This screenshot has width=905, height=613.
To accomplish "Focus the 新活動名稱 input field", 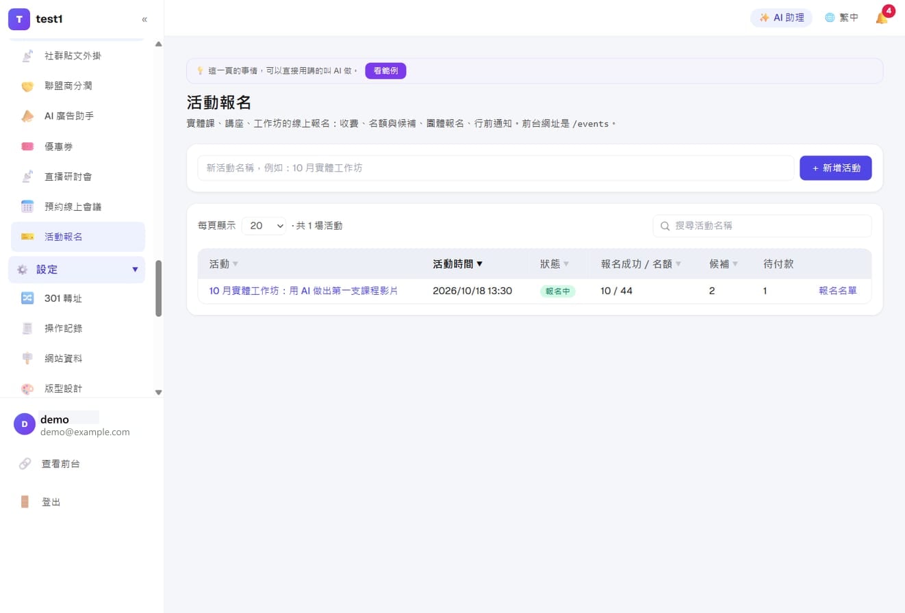I will [496, 168].
